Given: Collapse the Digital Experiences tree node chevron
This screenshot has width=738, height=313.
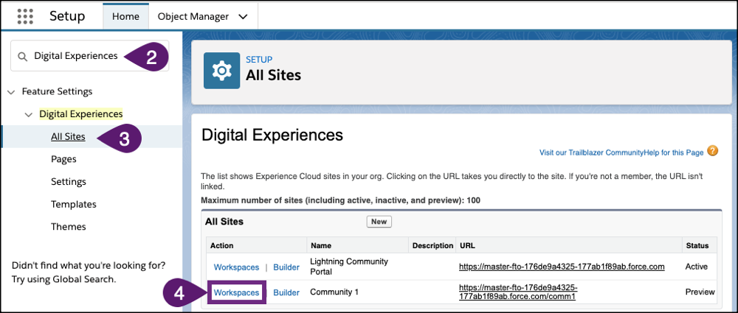Looking at the screenshot, I should point(29,114).
